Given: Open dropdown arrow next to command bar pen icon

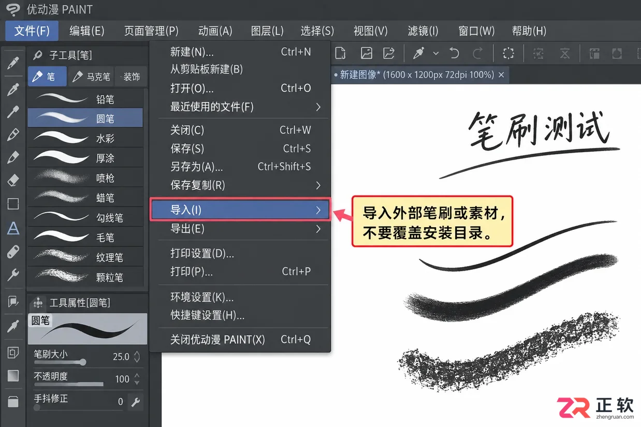Looking at the screenshot, I should point(435,53).
